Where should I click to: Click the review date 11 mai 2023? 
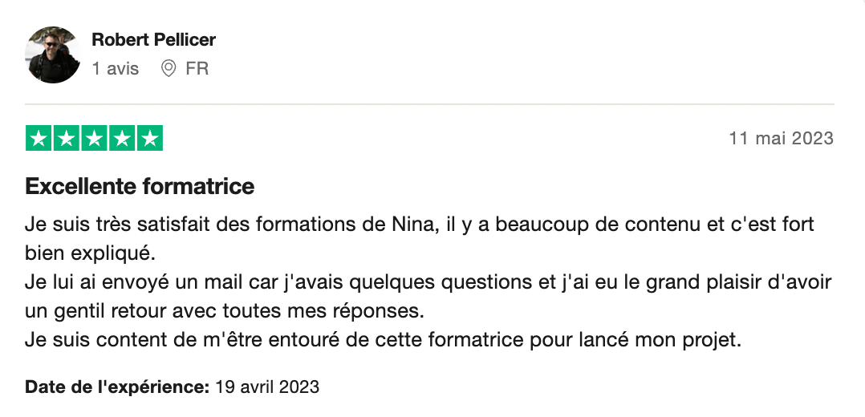pyautogui.click(x=782, y=138)
